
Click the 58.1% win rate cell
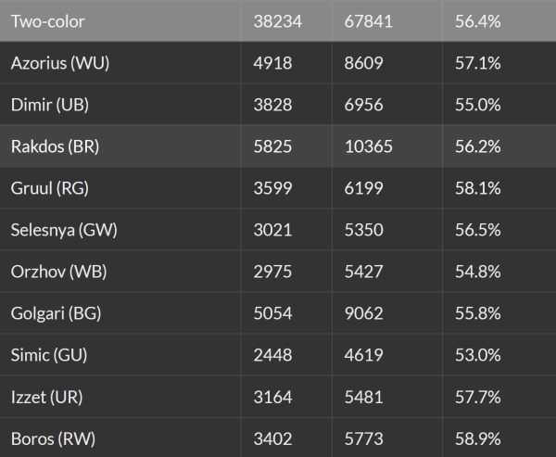click(477, 188)
